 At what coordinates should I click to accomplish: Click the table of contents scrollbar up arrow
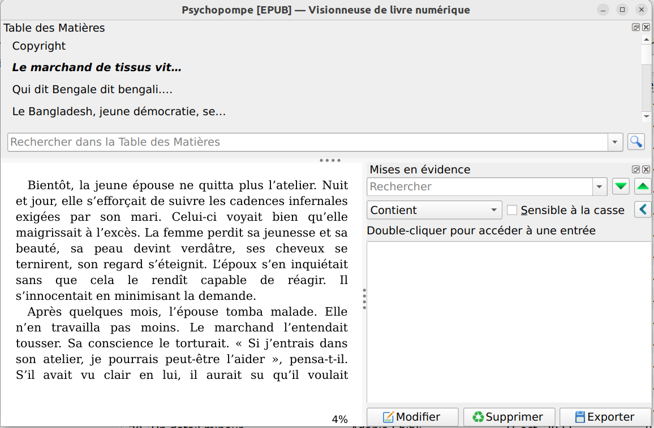(646, 40)
